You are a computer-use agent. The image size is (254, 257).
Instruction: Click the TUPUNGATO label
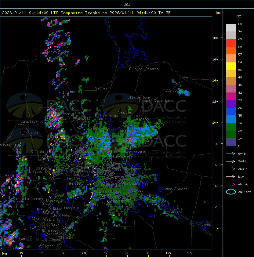49,212
